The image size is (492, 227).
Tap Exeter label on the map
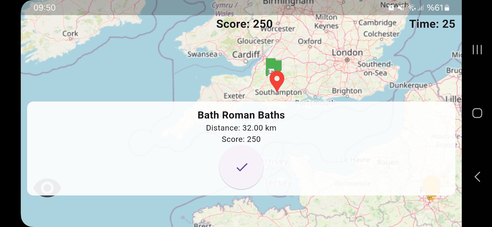click(234, 96)
